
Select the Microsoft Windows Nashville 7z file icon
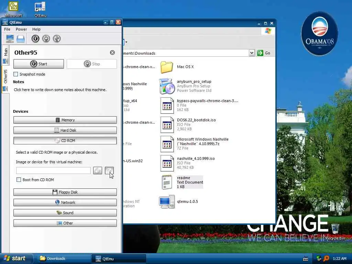point(167,144)
